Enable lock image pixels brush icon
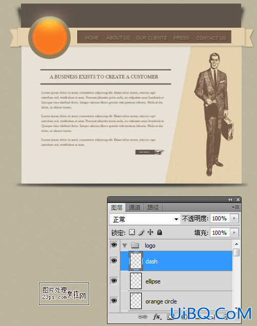The width and height of the screenshot is (257, 326). 141,232
